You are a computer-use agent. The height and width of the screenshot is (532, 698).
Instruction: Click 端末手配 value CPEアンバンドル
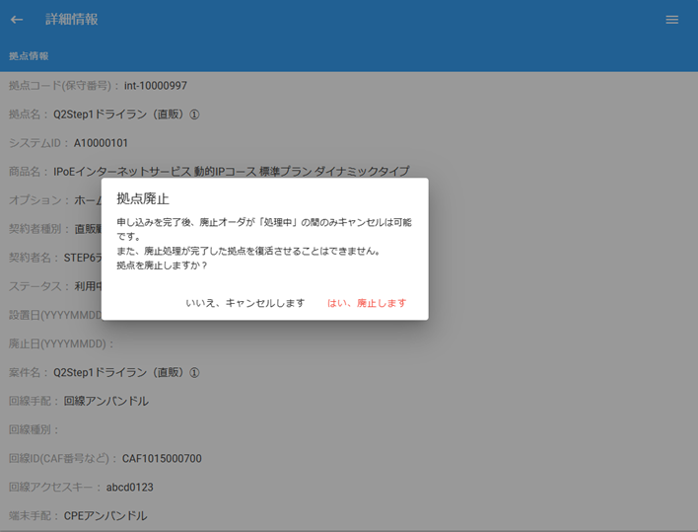pyautogui.click(x=105, y=515)
